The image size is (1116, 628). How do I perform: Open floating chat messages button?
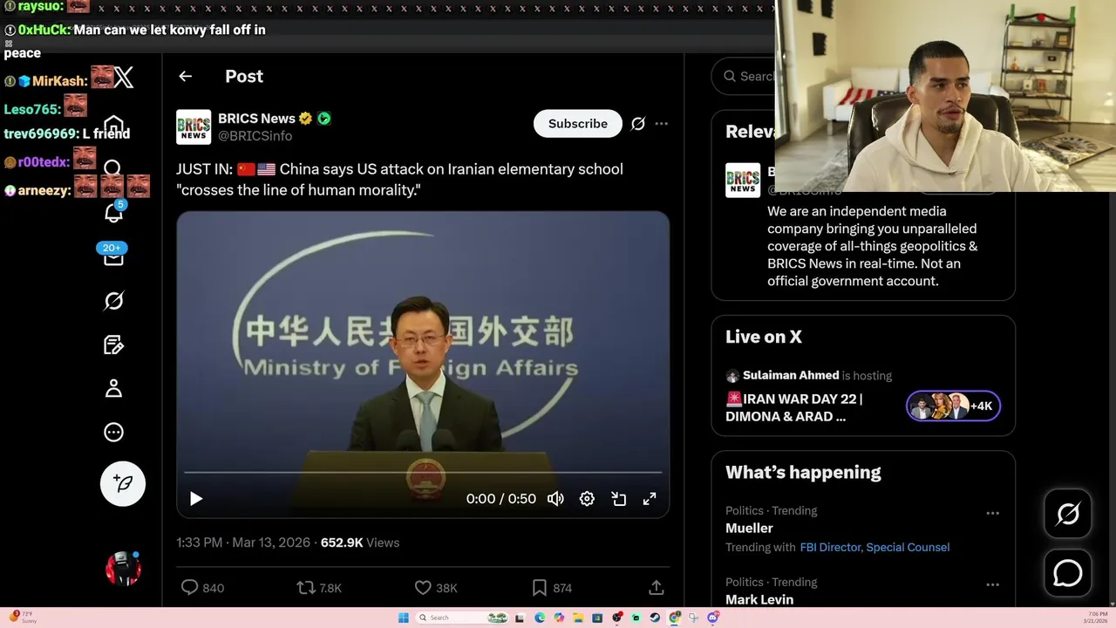[1068, 573]
